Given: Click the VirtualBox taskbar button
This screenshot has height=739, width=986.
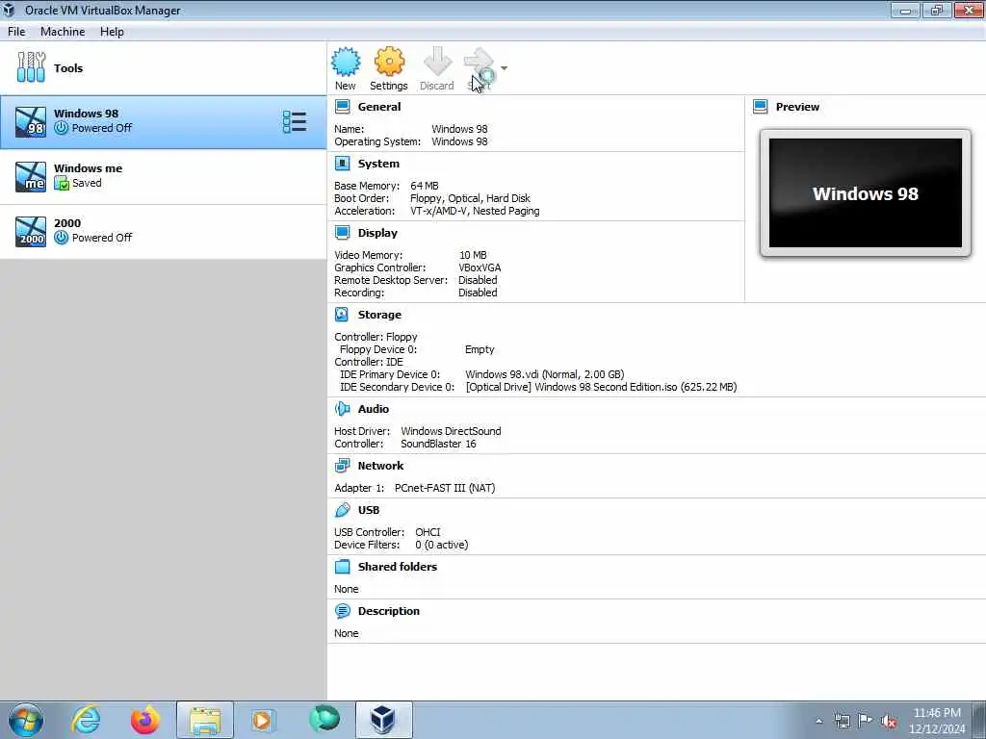Looking at the screenshot, I should click(383, 720).
